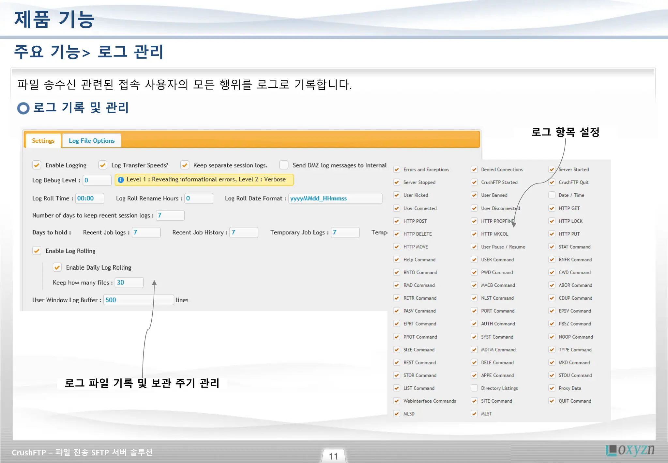Toggle the WebInterface Commands checkbox
The height and width of the screenshot is (463, 668).
pos(397,401)
